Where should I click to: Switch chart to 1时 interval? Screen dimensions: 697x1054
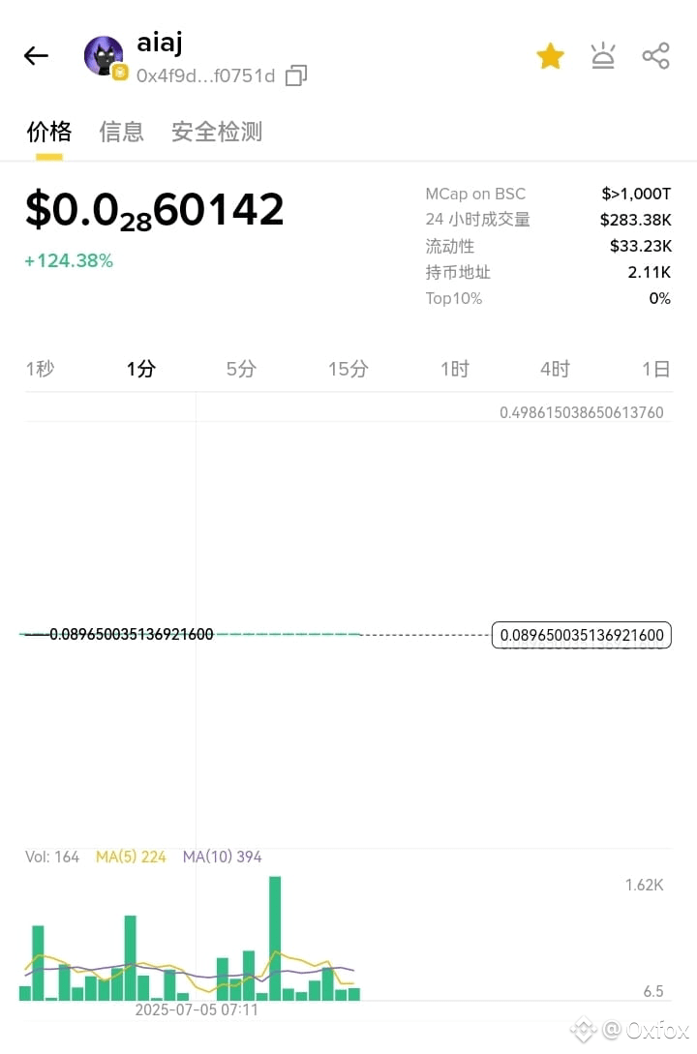(x=454, y=369)
